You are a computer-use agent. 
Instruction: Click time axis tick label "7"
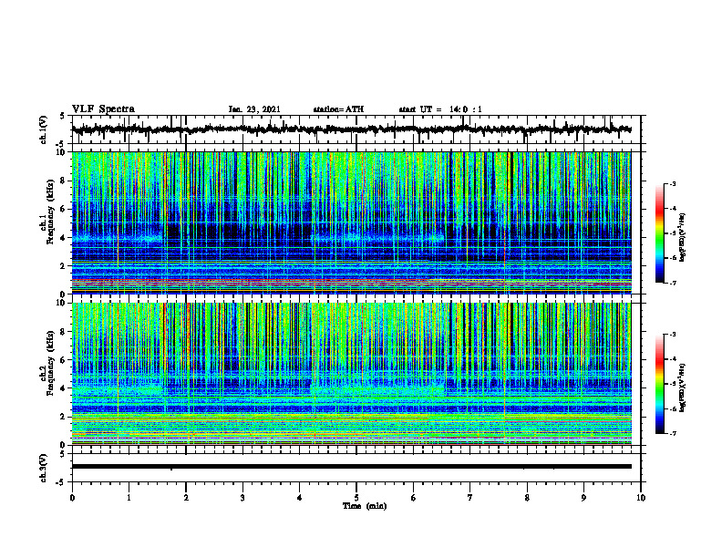click(x=470, y=498)
